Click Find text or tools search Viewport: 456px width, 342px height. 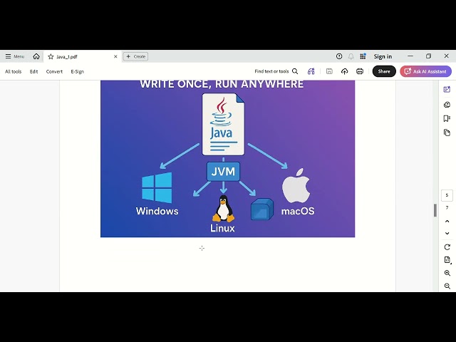point(271,71)
